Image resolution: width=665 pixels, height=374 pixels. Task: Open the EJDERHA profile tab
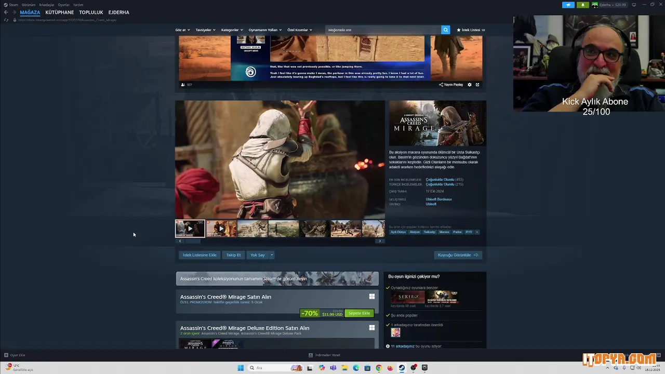[119, 12]
